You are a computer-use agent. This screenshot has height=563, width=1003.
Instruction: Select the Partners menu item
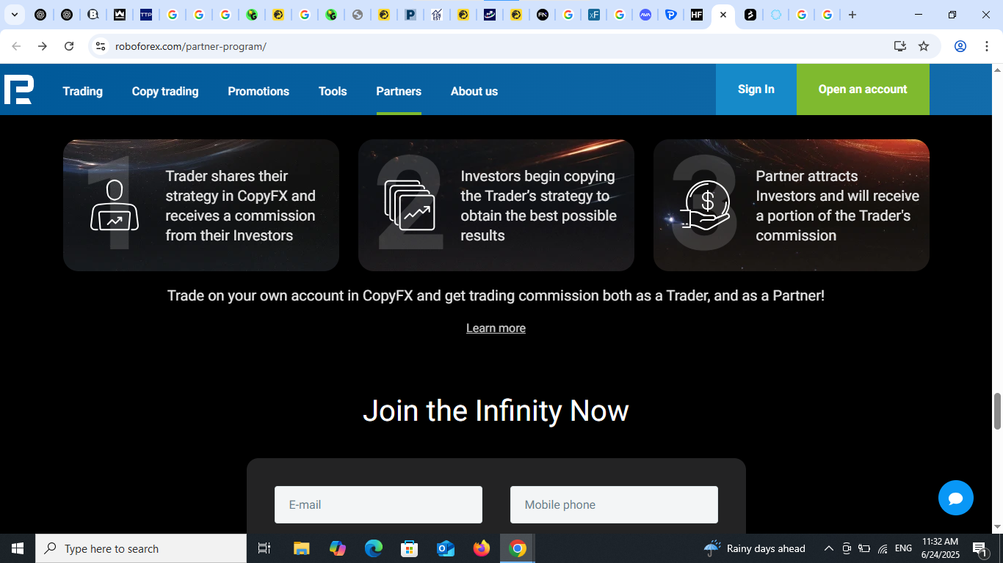coord(399,91)
